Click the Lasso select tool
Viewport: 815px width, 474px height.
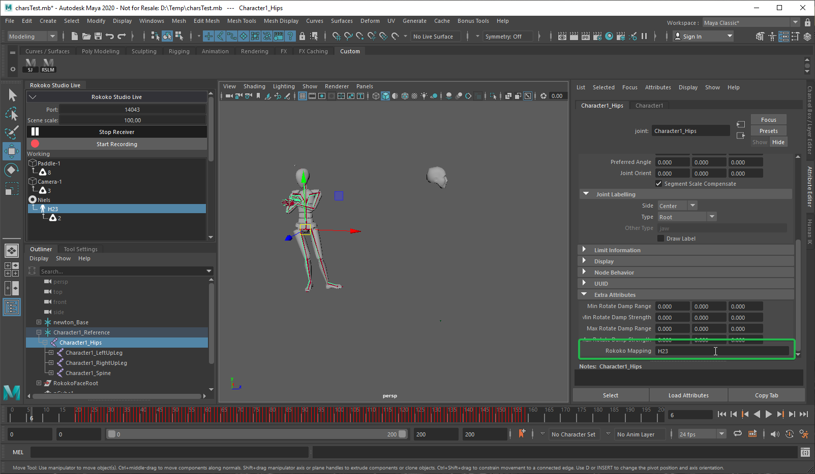12,114
